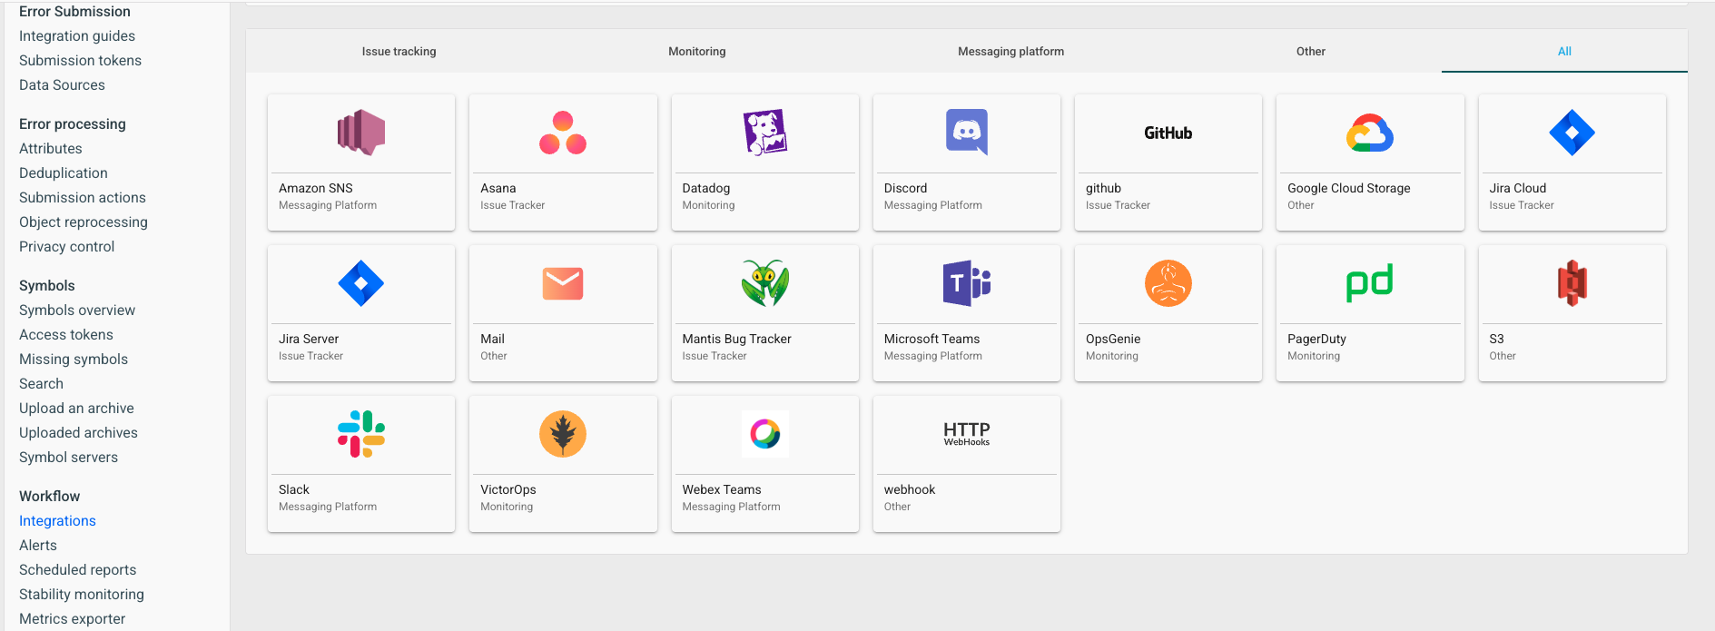Click the Slack logo icon
This screenshot has width=1715, height=631.
(360, 434)
